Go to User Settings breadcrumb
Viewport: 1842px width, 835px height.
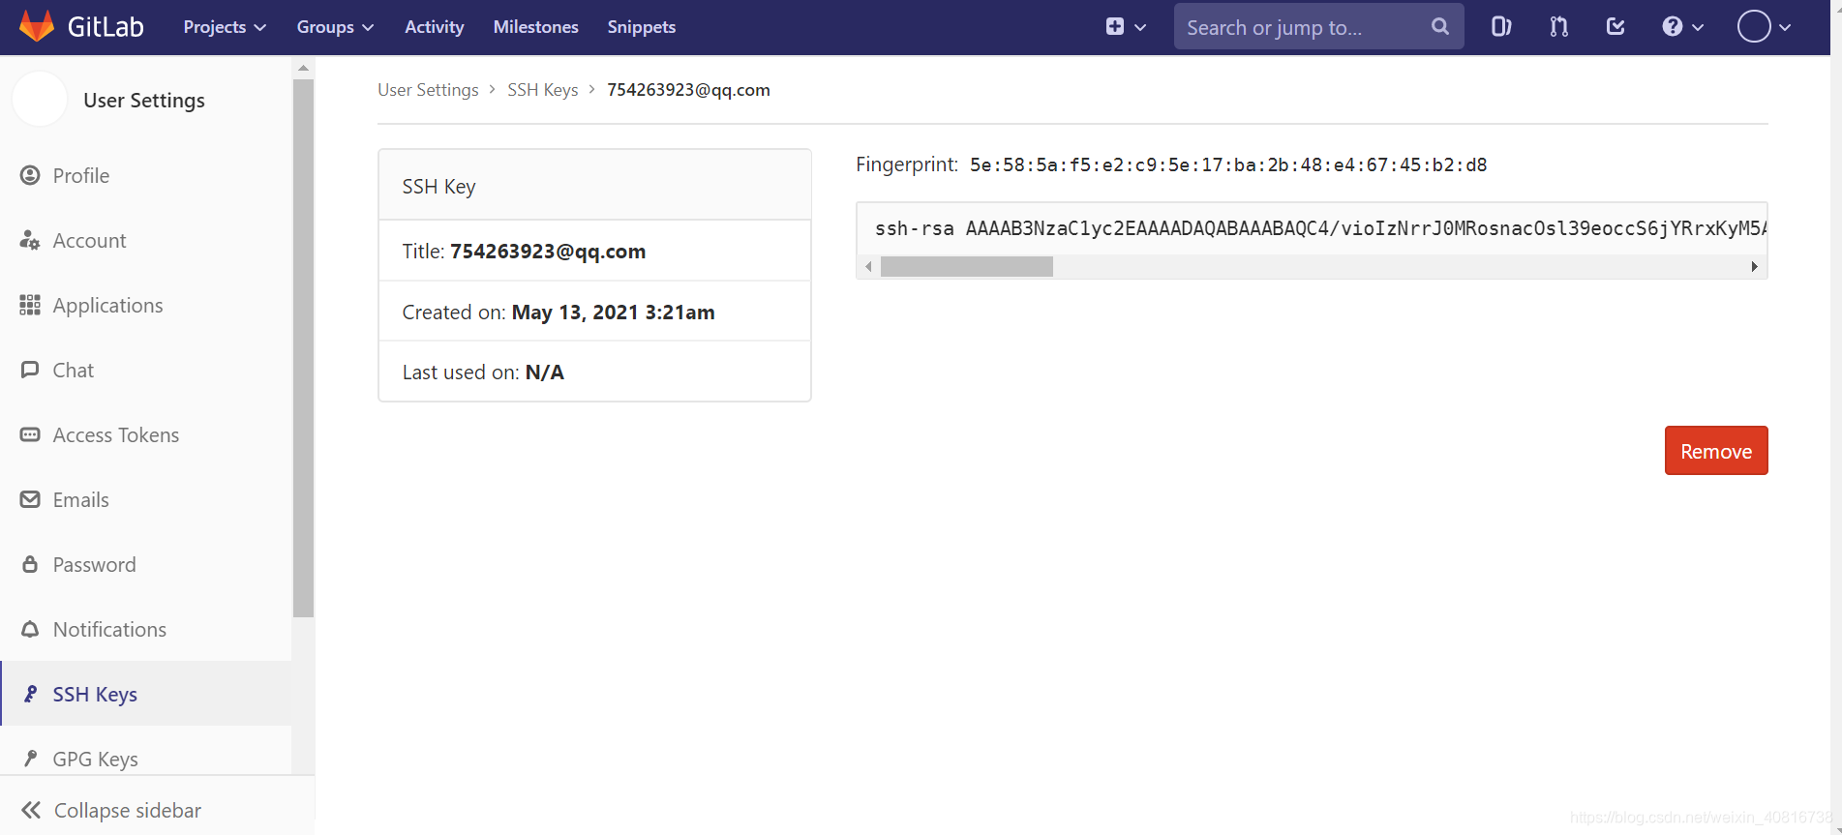[x=428, y=89]
